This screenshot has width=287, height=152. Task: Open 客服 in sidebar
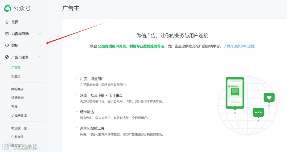pyautogui.click(x=14, y=106)
